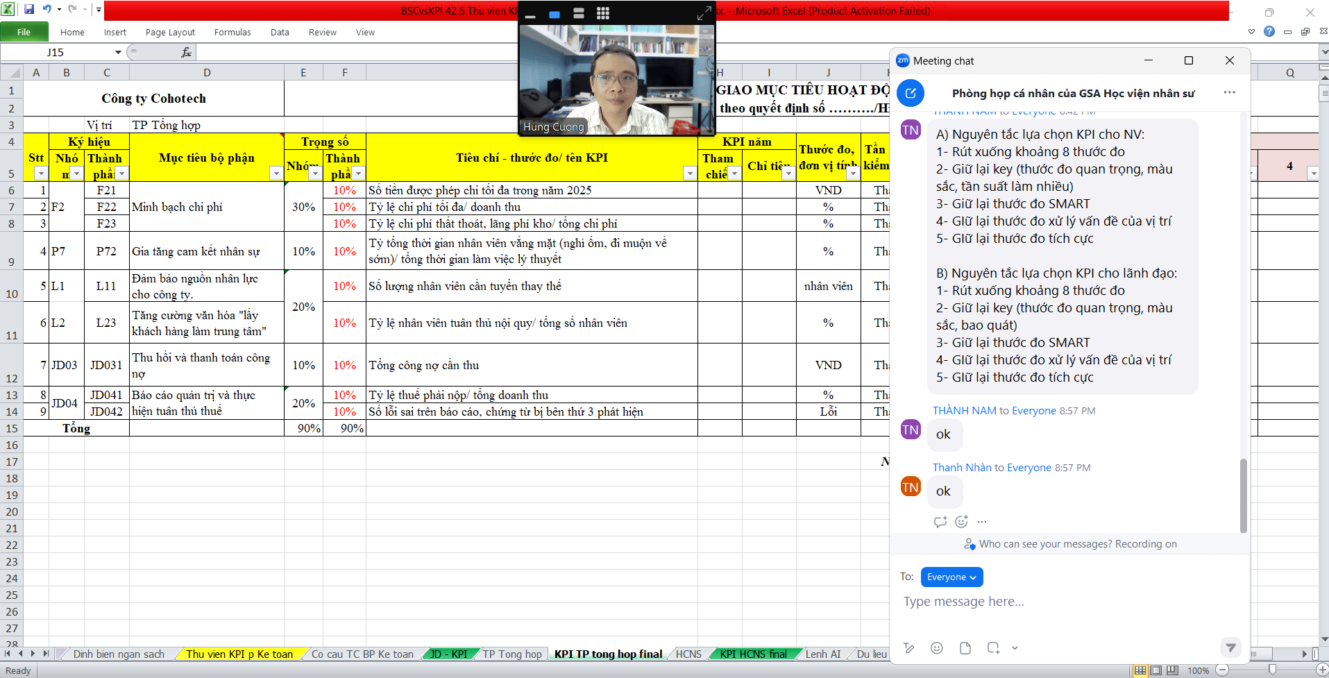The width and height of the screenshot is (1329, 678).
Task: Switch to Page Break Preview in status bar
Action: coord(1172,670)
